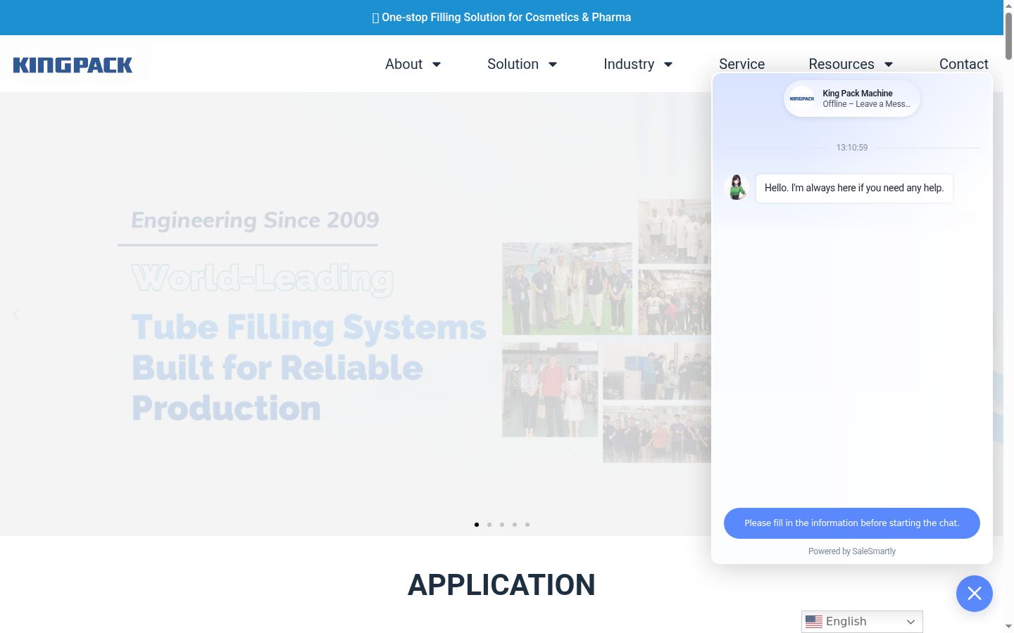Select the second slider dot
This screenshot has width=1014, height=633.
pos(489,525)
